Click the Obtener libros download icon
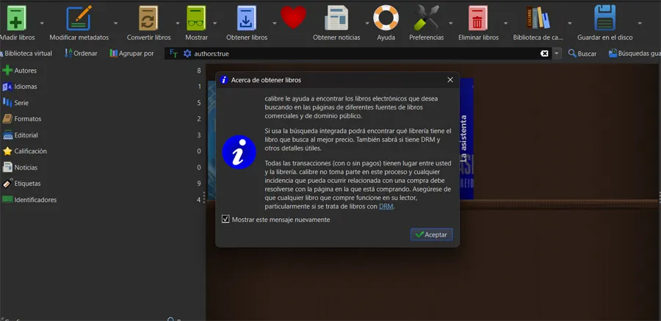Image resolution: width=661 pixels, height=321 pixels. point(246,18)
